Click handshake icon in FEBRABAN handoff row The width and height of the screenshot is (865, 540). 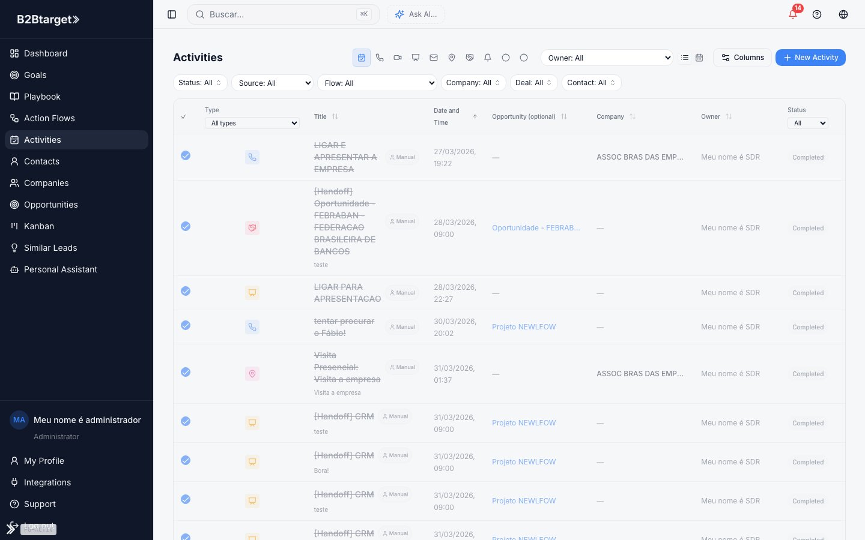pos(252,228)
